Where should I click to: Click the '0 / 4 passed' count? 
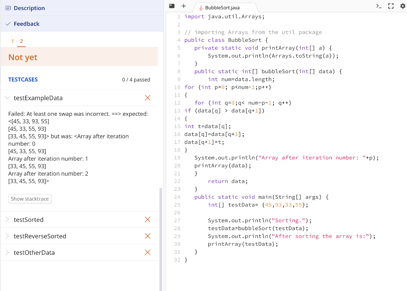[x=136, y=80]
